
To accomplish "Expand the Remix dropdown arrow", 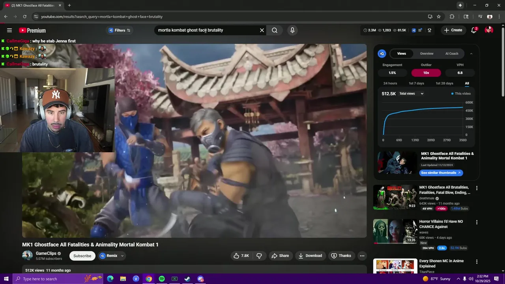I will [122, 256].
